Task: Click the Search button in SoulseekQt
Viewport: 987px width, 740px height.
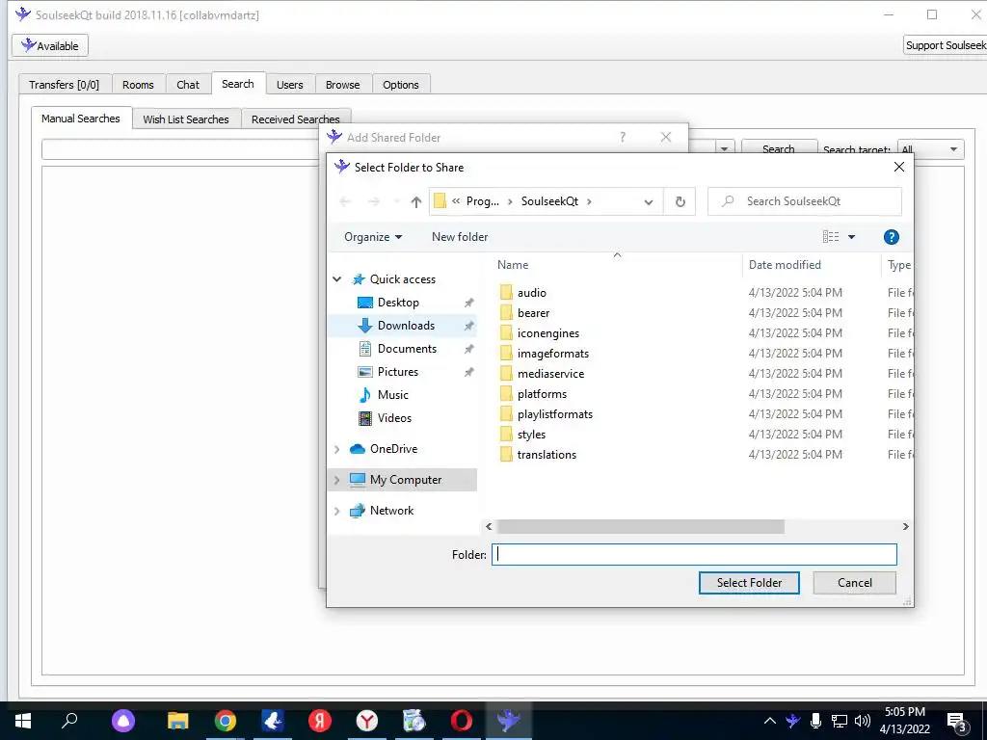Action: [x=779, y=148]
